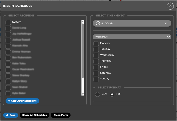The height and width of the screenshot is (121, 177).
Task: Tick the Tuesday checkbox
Action: [96, 49]
